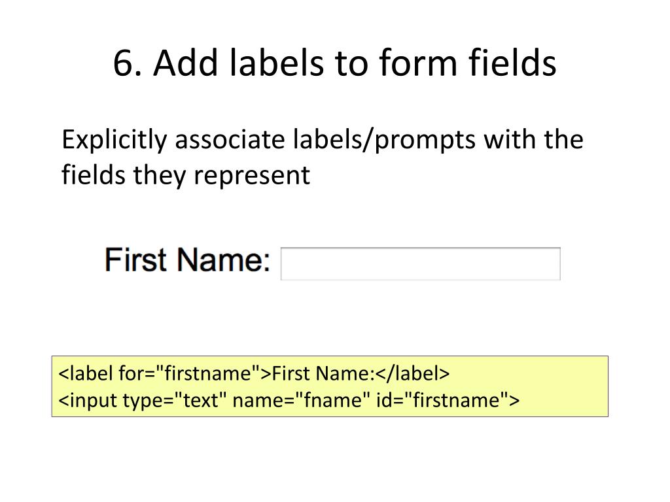Click the word "labels" in the slide title
Viewport: 670px width, 502px height.
point(277,63)
